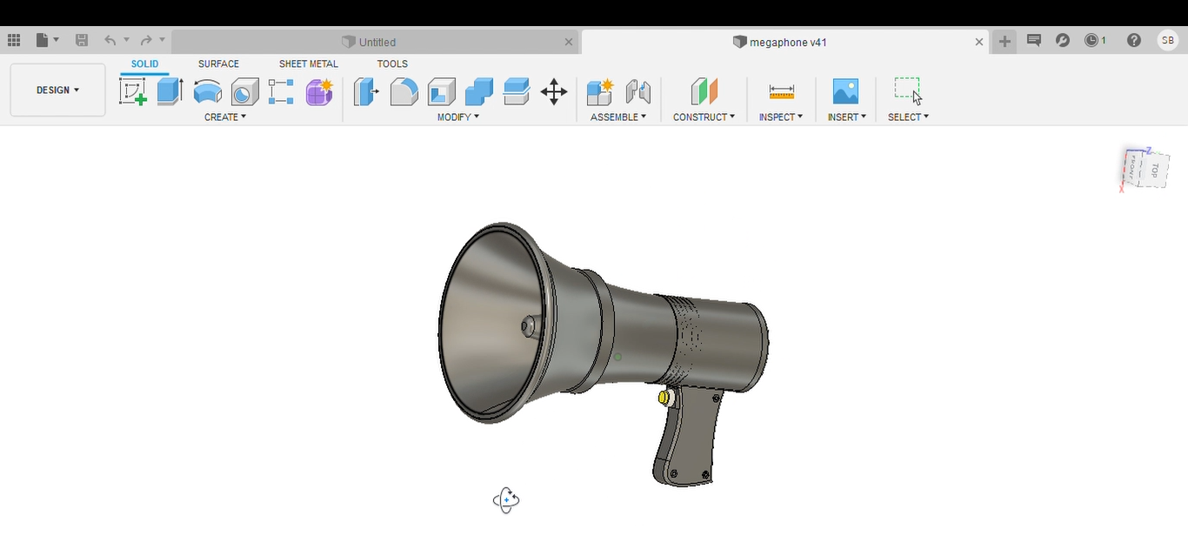Image resolution: width=1188 pixels, height=549 pixels.
Task: Click the yellow trigger button on the handle
Action: 664,398
